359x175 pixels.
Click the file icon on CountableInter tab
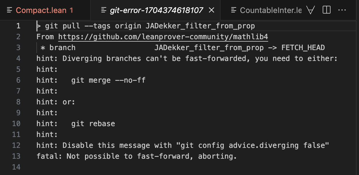click(x=234, y=10)
